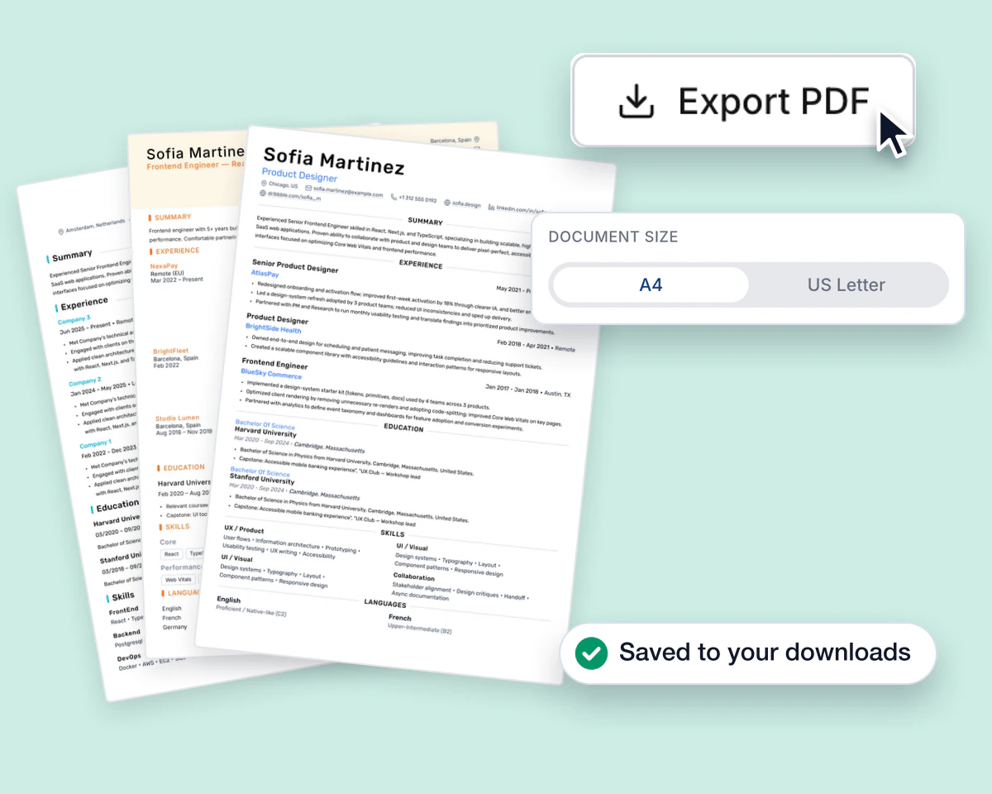Screen dimensions: 992x794
Task: Click 'Company 2' on the leftmost resume
Action: [84, 381]
